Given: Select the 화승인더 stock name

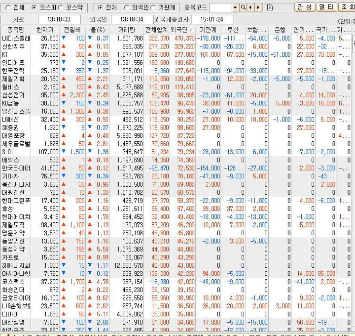Looking at the screenshot, I should tap(13, 290).
